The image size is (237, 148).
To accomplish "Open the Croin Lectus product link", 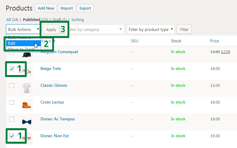I will pos(52,102).
